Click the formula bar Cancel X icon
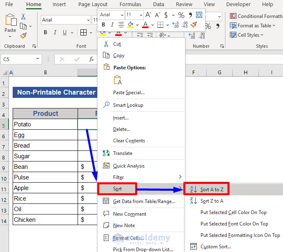This screenshot has height=252, width=283. [62, 59]
